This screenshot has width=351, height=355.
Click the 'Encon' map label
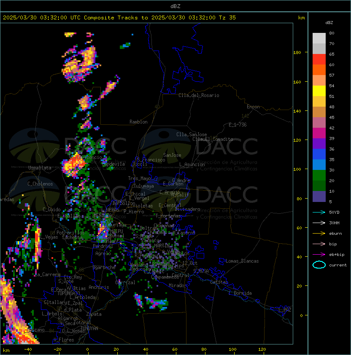pos(253,107)
